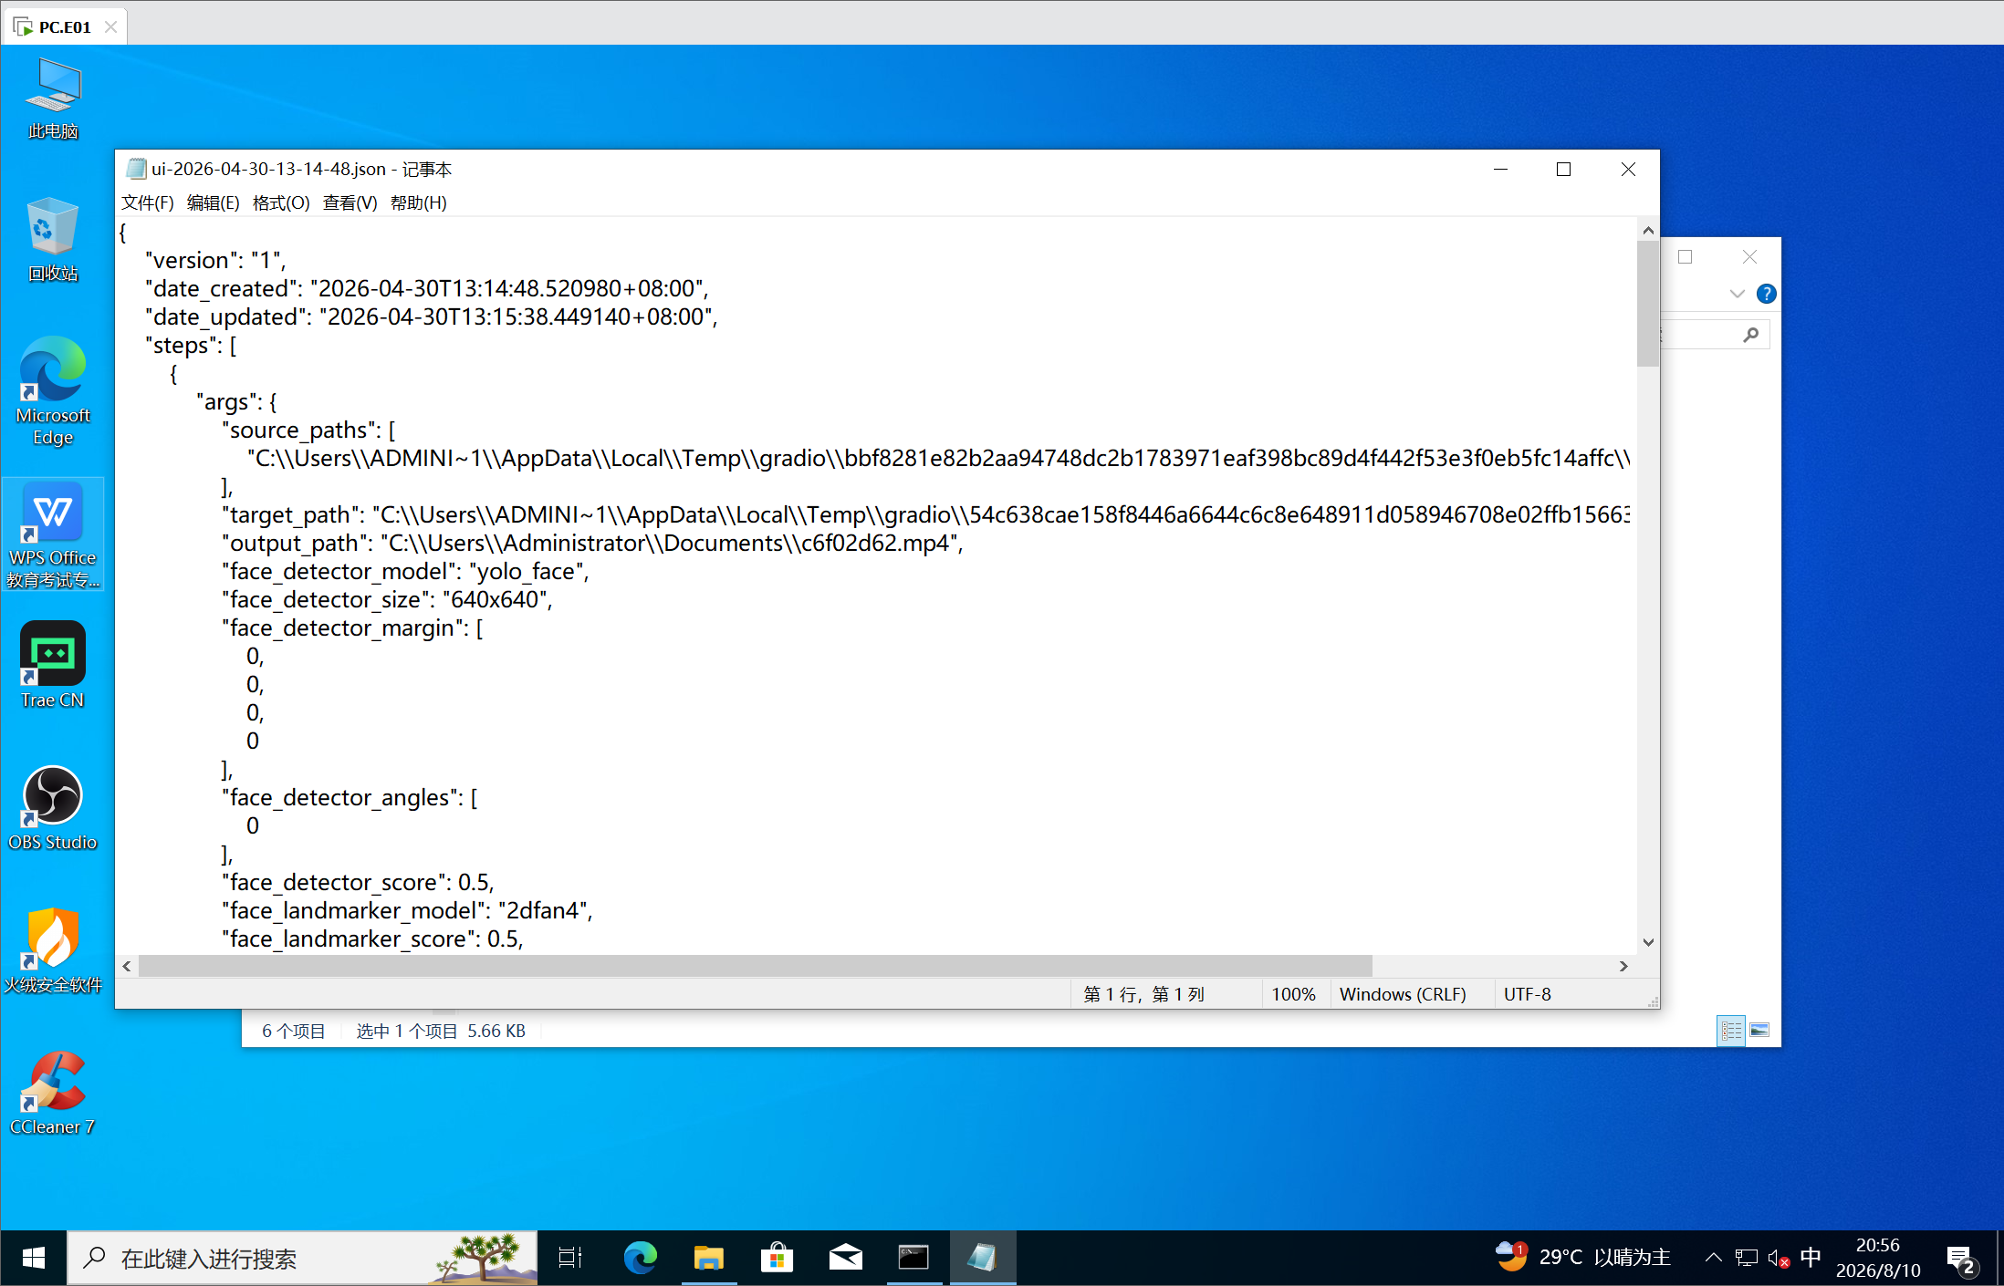Select the Notepad taskbar icon
This screenshot has height=1286, width=2004.
click(x=983, y=1258)
